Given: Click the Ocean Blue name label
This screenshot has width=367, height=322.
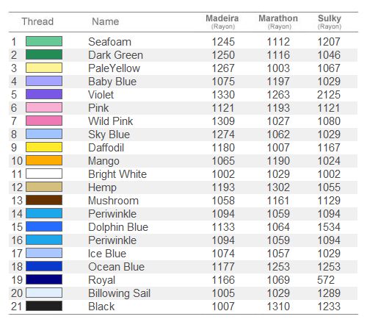Looking at the screenshot, I should coord(117,267).
